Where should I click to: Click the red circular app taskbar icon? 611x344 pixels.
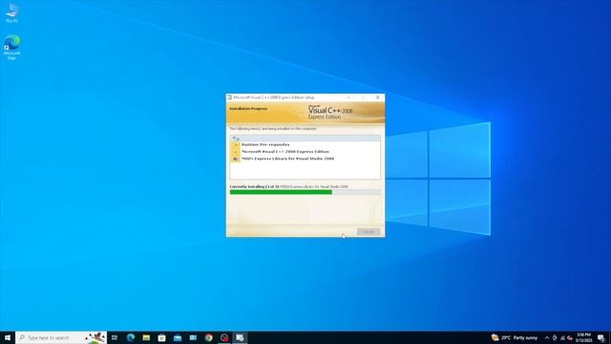coord(224,337)
